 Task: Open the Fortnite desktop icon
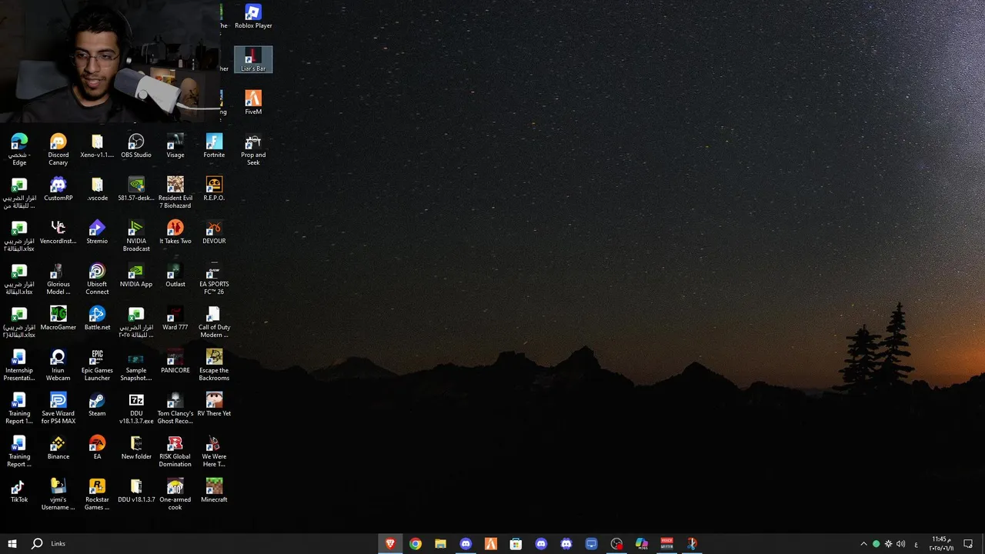214,145
